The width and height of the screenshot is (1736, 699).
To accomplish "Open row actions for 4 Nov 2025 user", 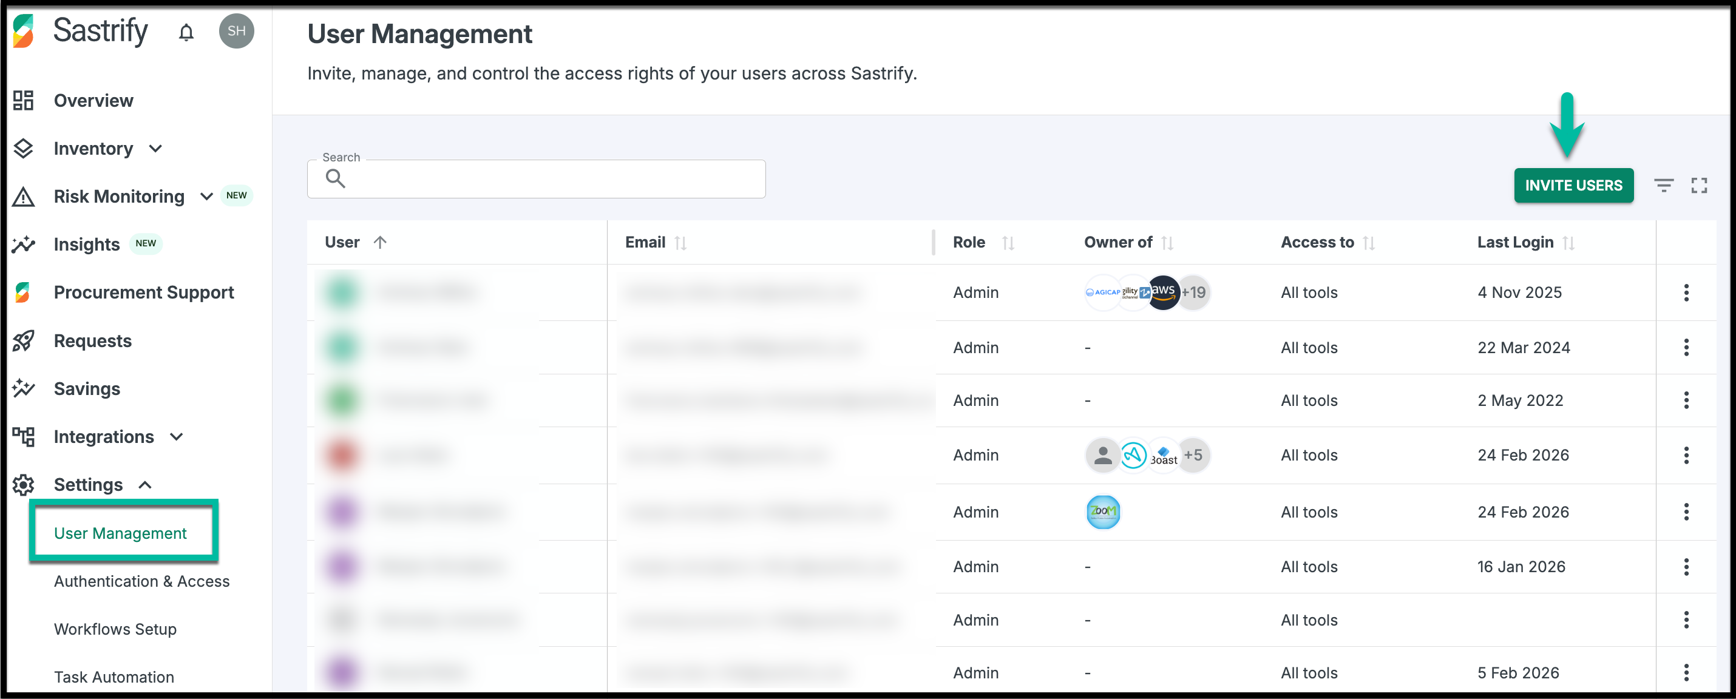I will (x=1686, y=292).
